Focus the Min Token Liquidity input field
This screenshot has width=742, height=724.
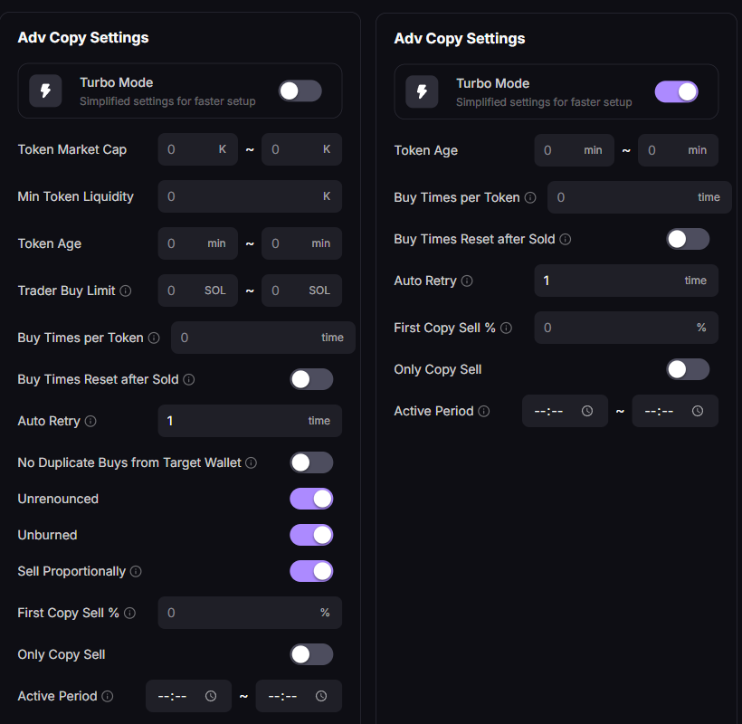(240, 196)
